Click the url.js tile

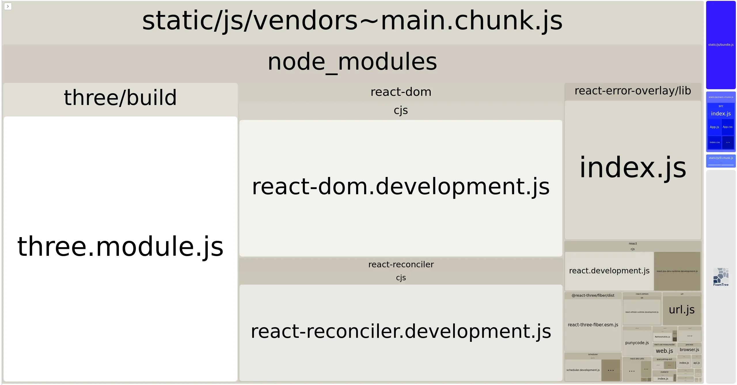[681, 310]
